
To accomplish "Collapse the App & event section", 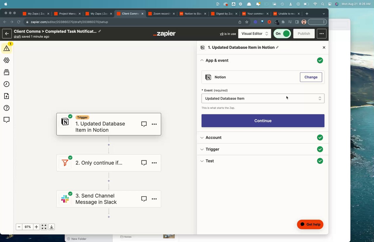I will [263, 60].
